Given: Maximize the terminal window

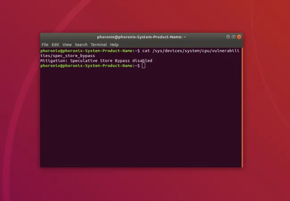Looking at the screenshot, I should point(233,37).
